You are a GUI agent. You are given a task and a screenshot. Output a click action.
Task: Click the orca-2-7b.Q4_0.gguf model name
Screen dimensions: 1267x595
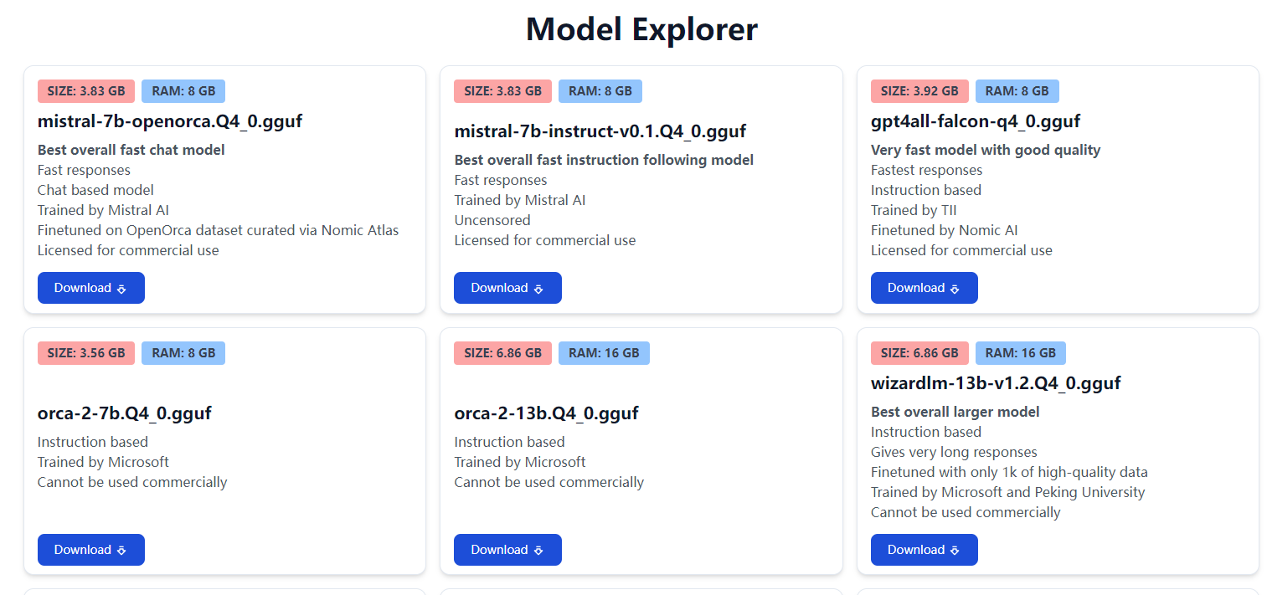point(125,413)
